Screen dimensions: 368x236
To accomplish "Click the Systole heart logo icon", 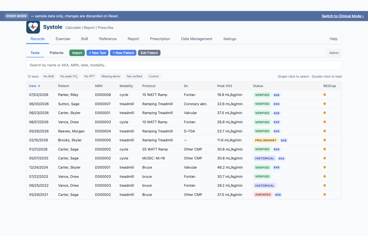I will (x=33, y=27).
